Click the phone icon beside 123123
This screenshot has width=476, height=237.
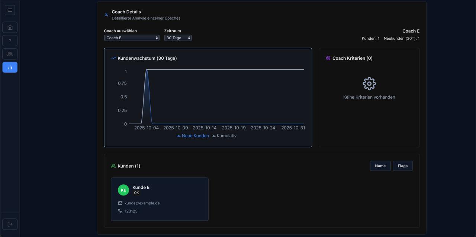pos(120,211)
